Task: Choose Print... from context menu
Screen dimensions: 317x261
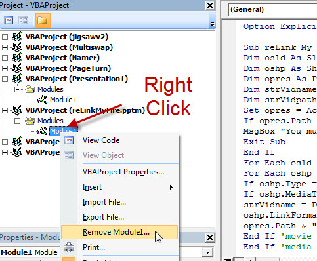Action: (x=119, y=247)
